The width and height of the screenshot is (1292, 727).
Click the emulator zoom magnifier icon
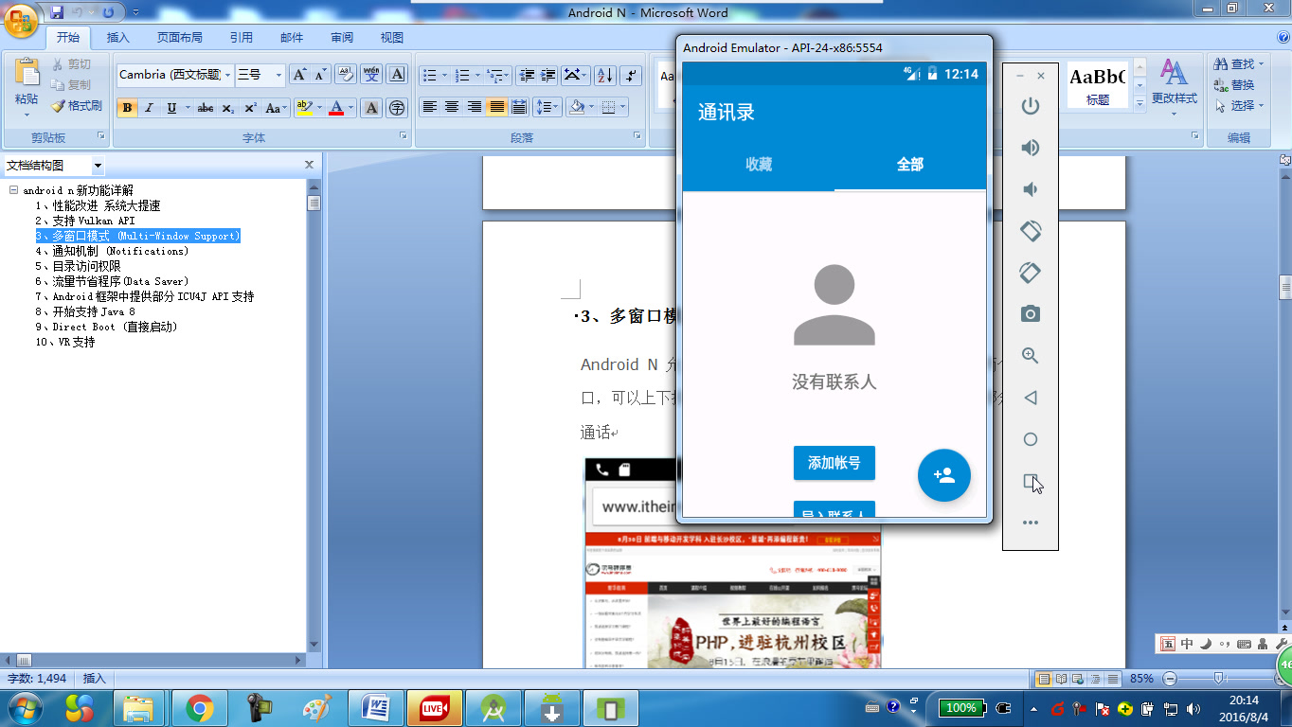[1031, 356]
